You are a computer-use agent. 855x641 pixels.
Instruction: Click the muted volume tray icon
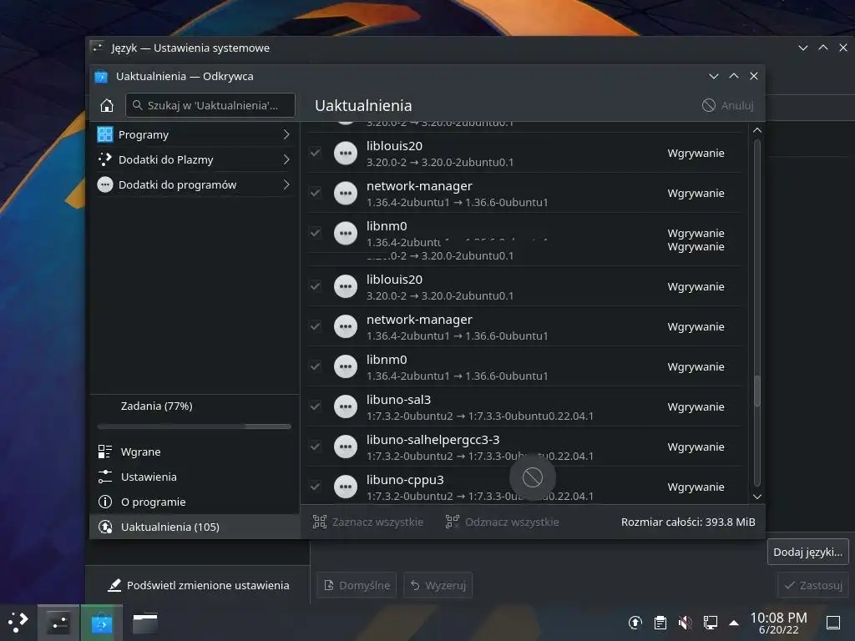tap(685, 623)
